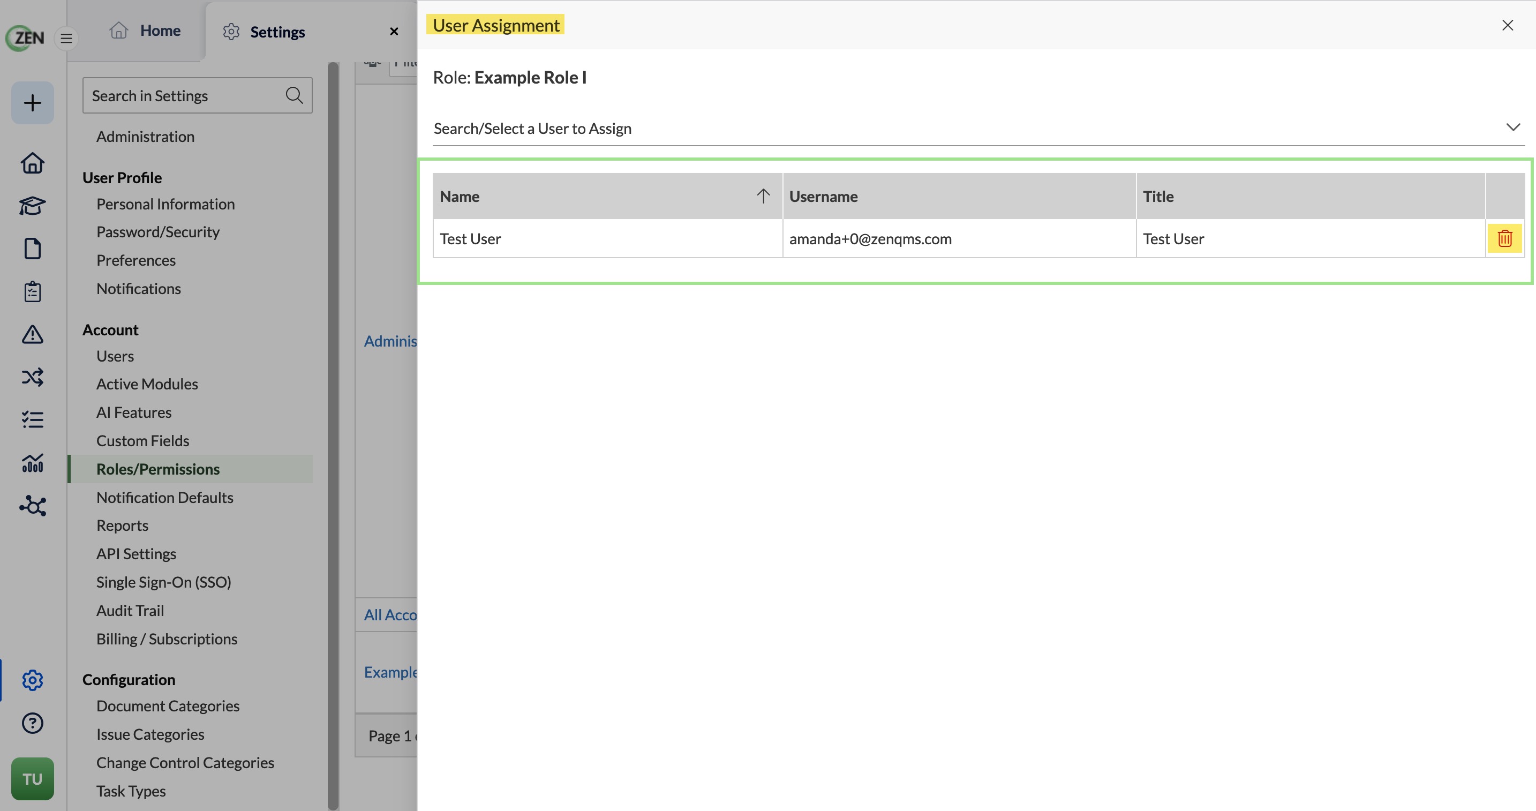Screen dimensions: 1536x811
Task: Click the User Assignment panel title
Action: click(496, 25)
